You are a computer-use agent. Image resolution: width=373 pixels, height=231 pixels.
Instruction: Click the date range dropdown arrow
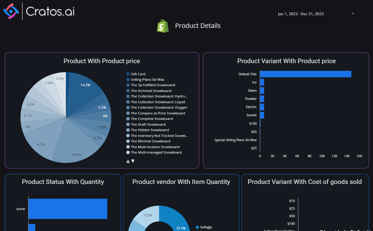pyautogui.click(x=353, y=14)
